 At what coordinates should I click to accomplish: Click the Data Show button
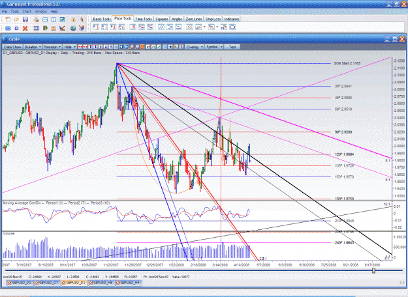(x=12, y=47)
